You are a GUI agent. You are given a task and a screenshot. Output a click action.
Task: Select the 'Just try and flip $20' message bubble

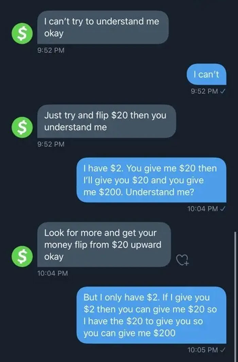pyautogui.click(x=106, y=121)
